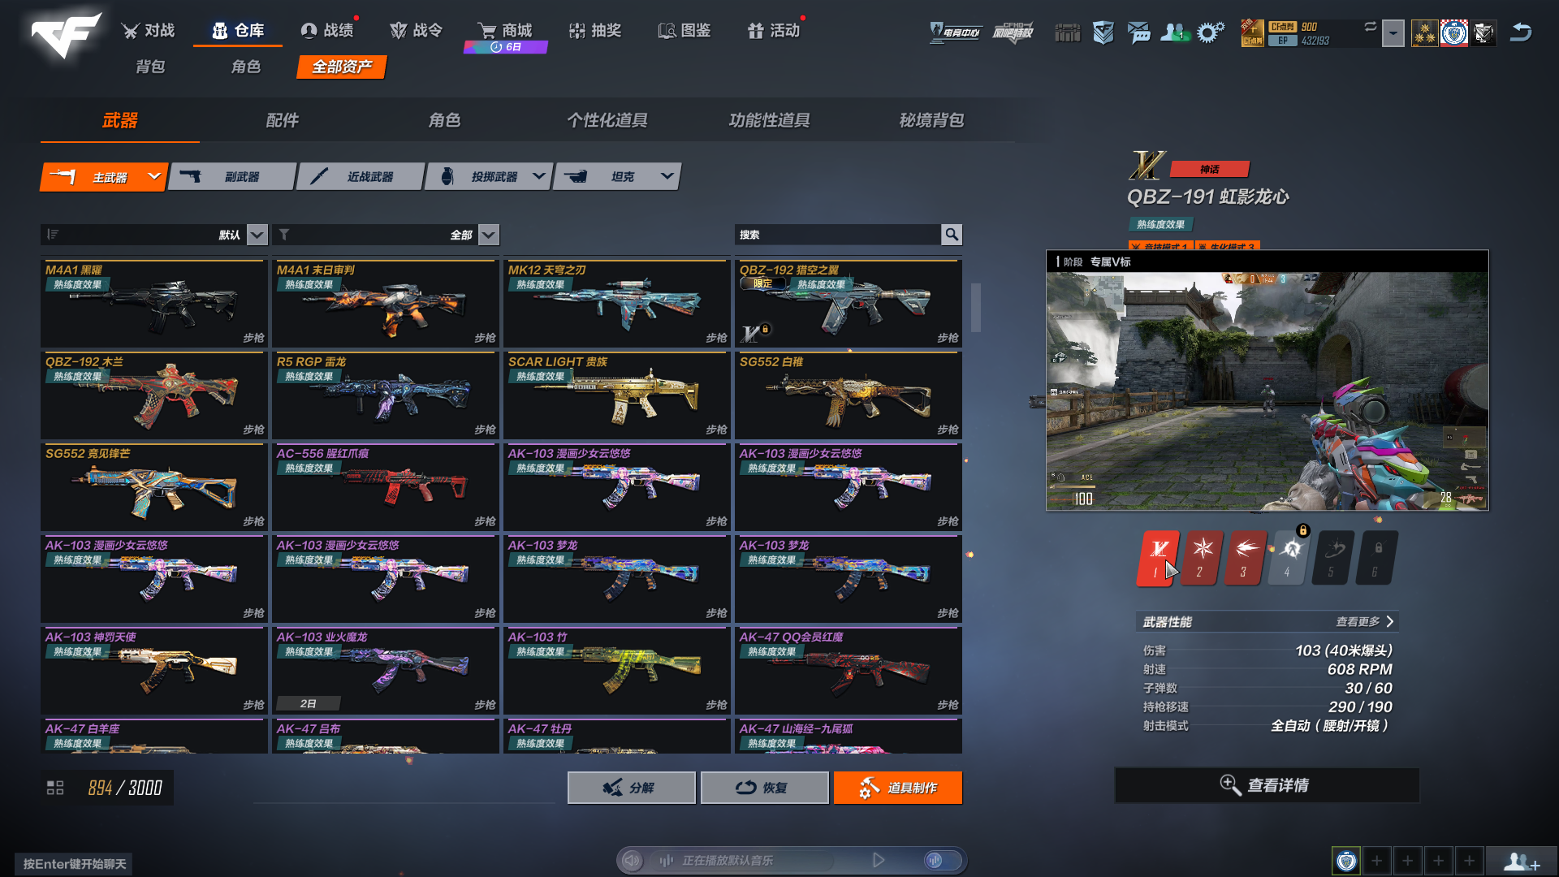Toggle the music visualizer switch

tap(942, 860)
